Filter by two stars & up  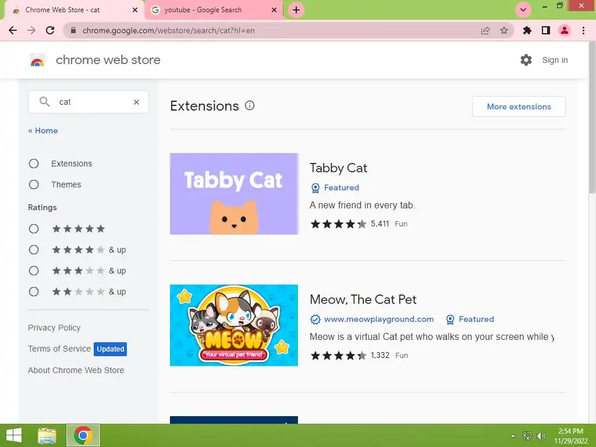pyautogui.click(x=34, y=292)
